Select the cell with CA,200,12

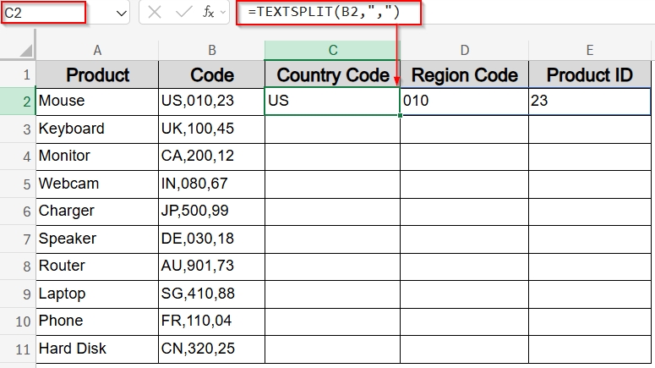pos(211,157)
